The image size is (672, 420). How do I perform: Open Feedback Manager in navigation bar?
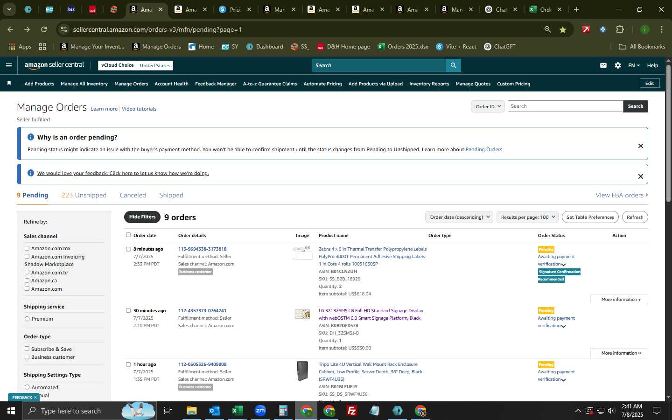coord(216,84)
